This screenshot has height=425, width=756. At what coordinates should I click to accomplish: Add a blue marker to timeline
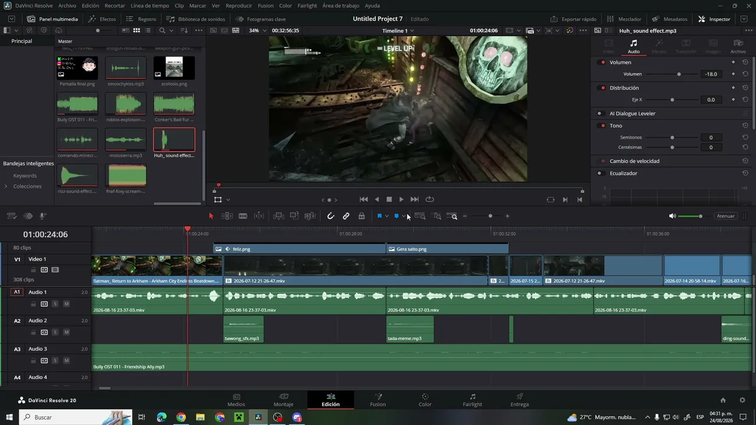click(x=396, y=216)
